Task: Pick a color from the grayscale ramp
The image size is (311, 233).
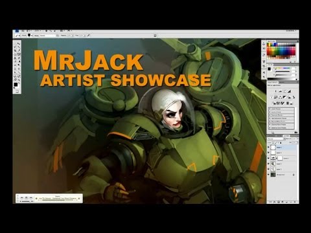Action: click(x=281, y=79)
